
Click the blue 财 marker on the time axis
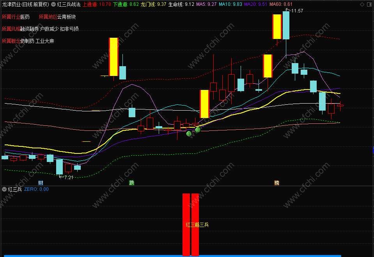(x=41, y=183)
